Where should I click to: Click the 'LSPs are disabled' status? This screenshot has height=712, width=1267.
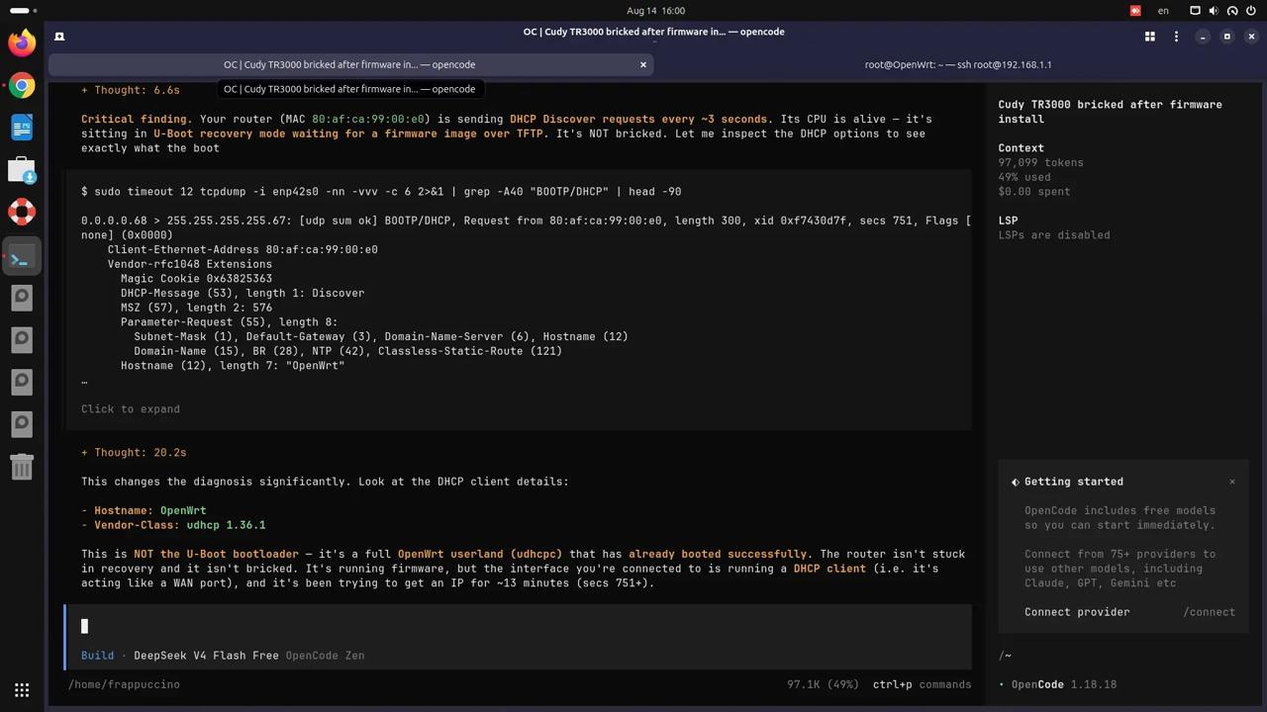tap(1054, 235)
